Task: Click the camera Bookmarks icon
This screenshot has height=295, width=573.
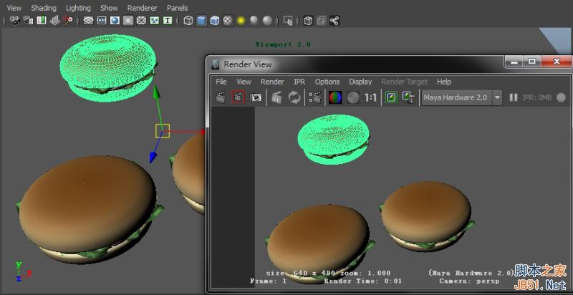Action: [x=42, y=21]
